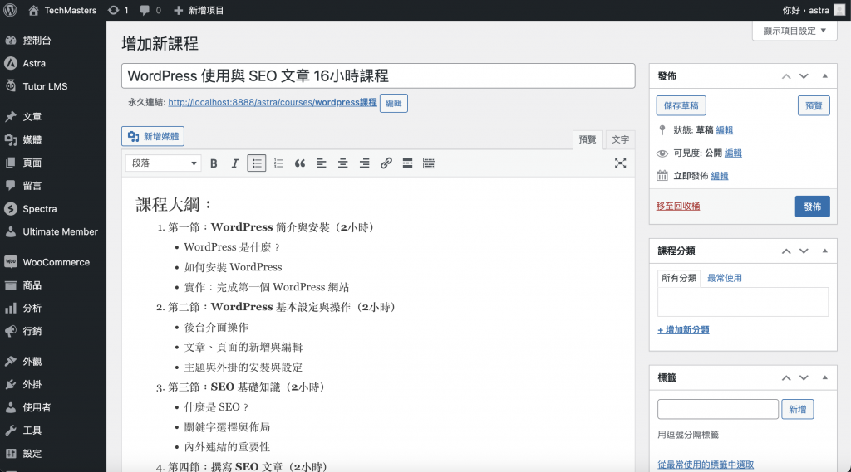Collapse the 課程分類 panel

tap(825, 251)
